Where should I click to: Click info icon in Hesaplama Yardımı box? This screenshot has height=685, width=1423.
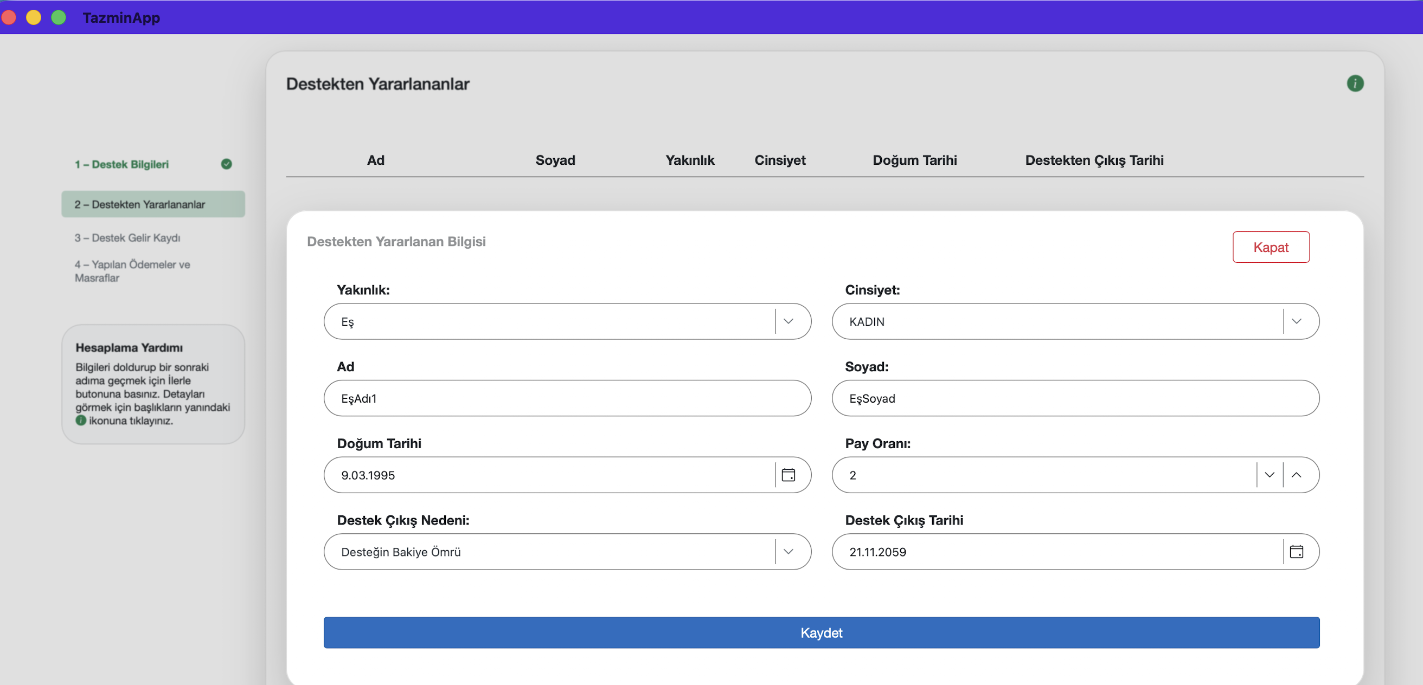(81, 421)
